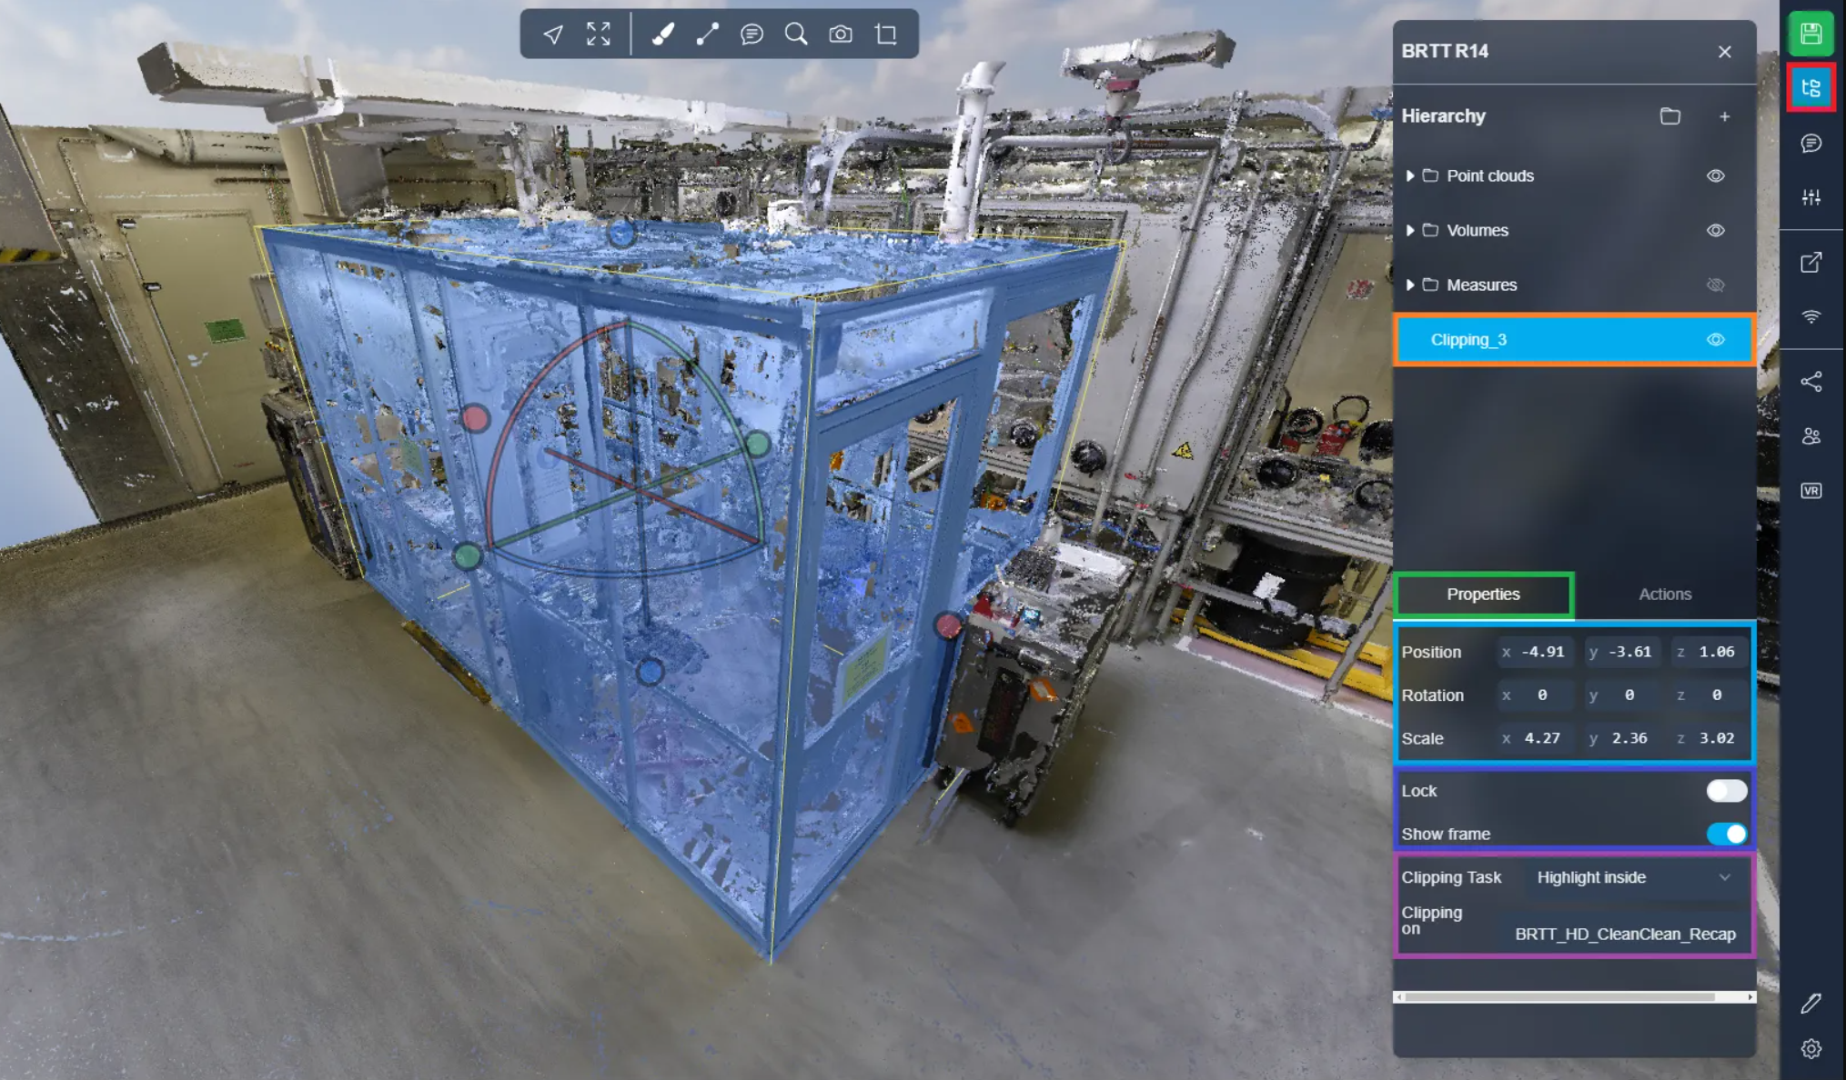Turn off the Show frame toggle
1846x1080 pixels.
coord(1725,834)
